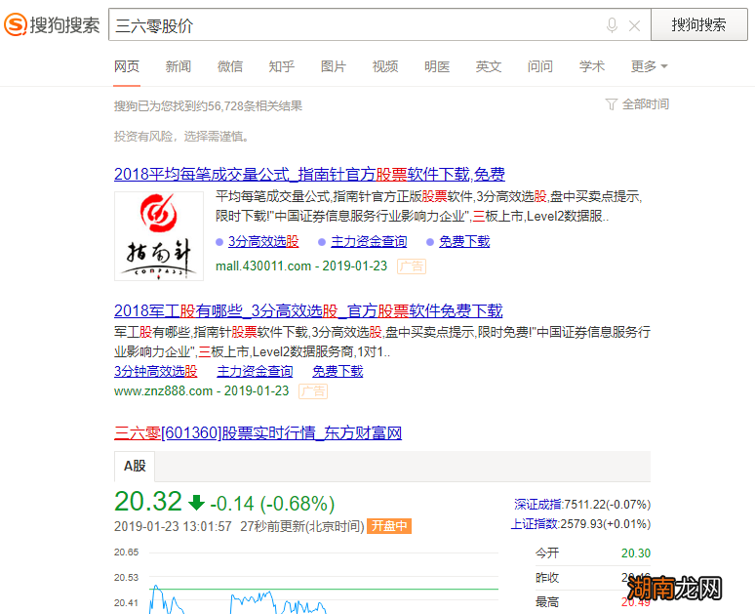Click the first ad's 免费下载 link
755x614 pixels.
(x=464, y=241)
